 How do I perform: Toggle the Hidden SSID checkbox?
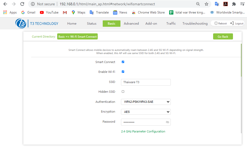point(123,92)
